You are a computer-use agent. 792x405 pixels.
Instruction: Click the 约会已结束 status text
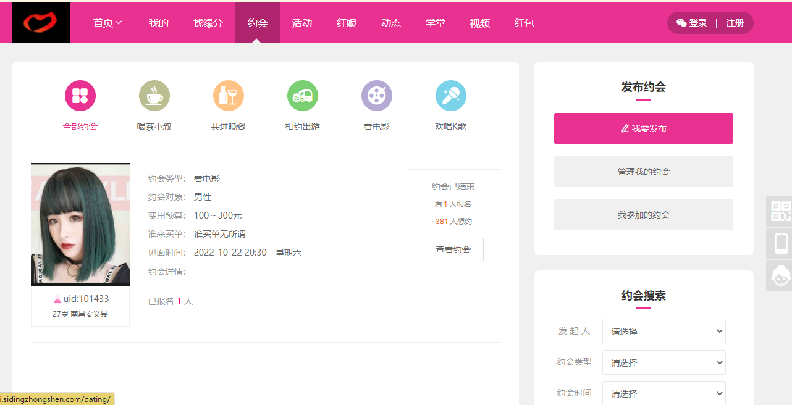click(x=453, y=186)
